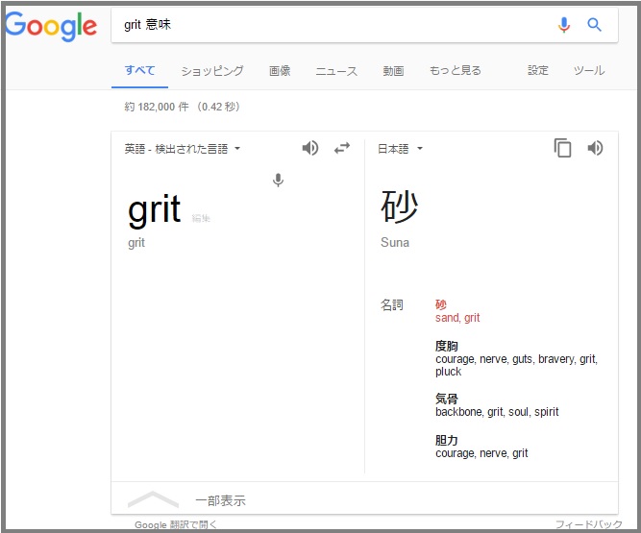Select the すべて tab
The height and width of the screenshot is (533, 641).
(x=139, y=71)
